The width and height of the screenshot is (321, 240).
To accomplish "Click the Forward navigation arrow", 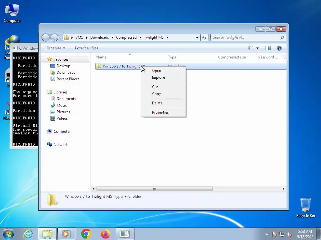I will [54, 37].
